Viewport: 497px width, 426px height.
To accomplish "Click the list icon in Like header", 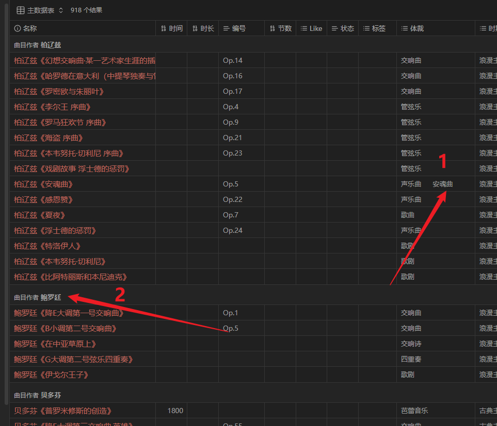I will click(x=303, y=29).
